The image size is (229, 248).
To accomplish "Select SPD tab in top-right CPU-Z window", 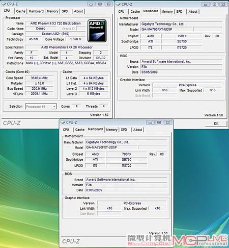I will pos(179,12).
